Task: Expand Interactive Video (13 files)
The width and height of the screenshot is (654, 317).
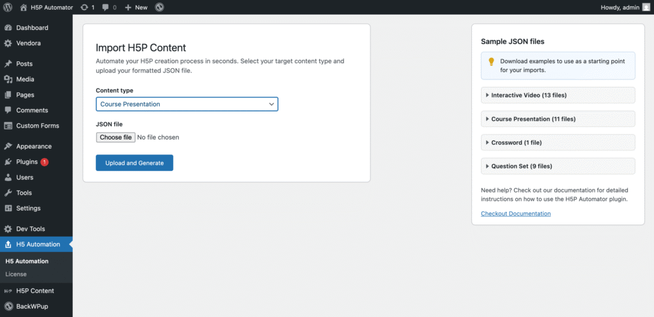Action: tap(558, 95)
